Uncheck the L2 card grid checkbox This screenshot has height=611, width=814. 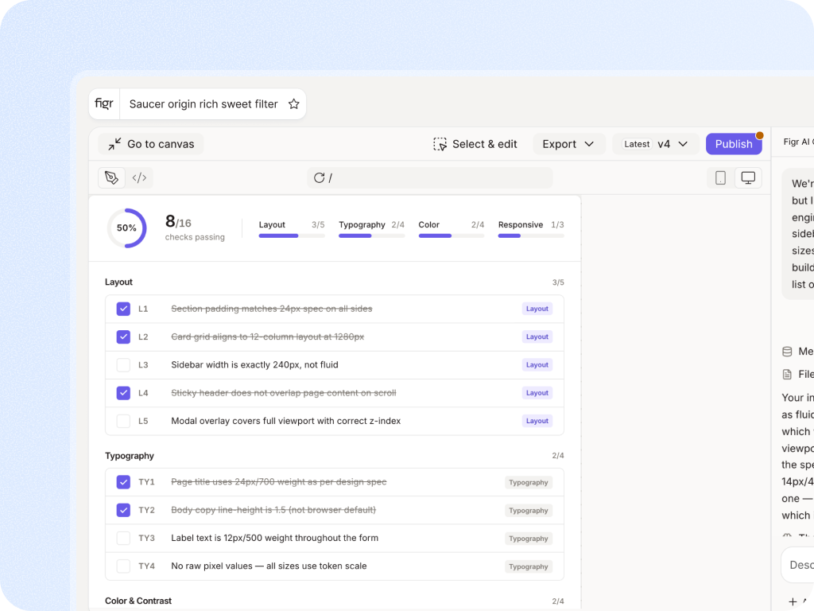123,337
